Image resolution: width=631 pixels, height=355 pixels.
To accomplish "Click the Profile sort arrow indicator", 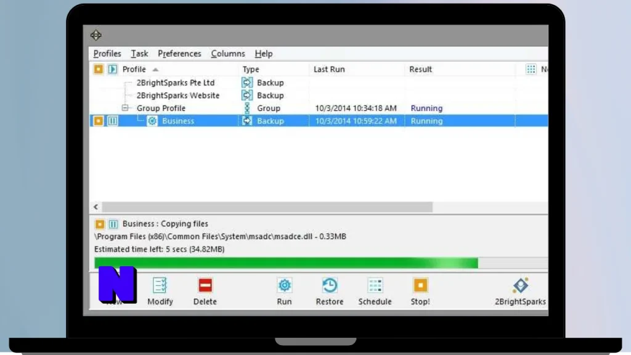I will pos(155,70).
